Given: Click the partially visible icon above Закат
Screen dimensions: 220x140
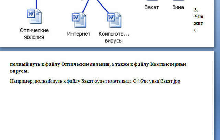Looking at the screenshot, I should pyautogui.click(x=152, y=1).
